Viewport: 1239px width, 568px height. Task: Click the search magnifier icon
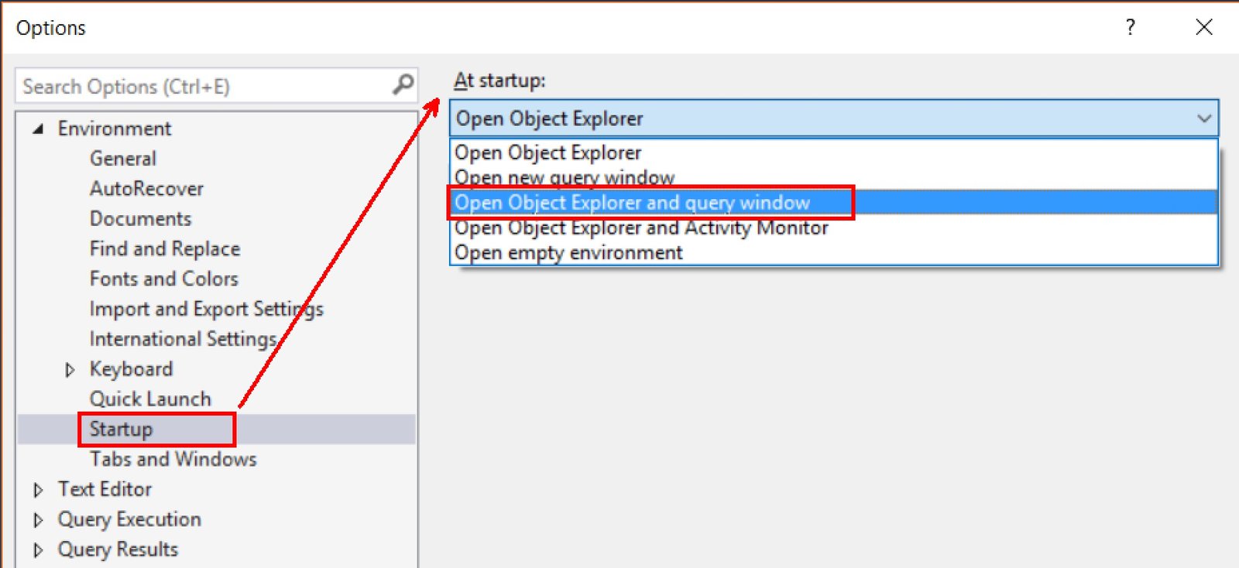(x=403, y=84)
